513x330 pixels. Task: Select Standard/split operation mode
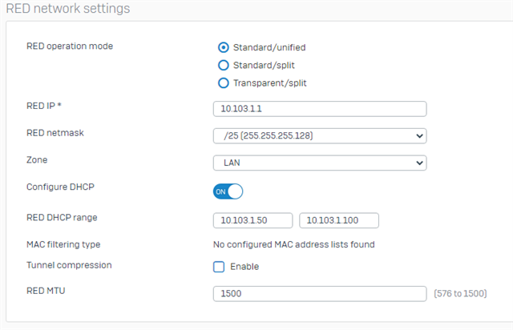(x=224, y=65)
